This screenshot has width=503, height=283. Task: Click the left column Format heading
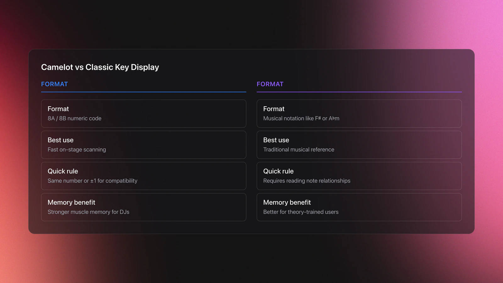pyautogui.click(x=58, y=109)
